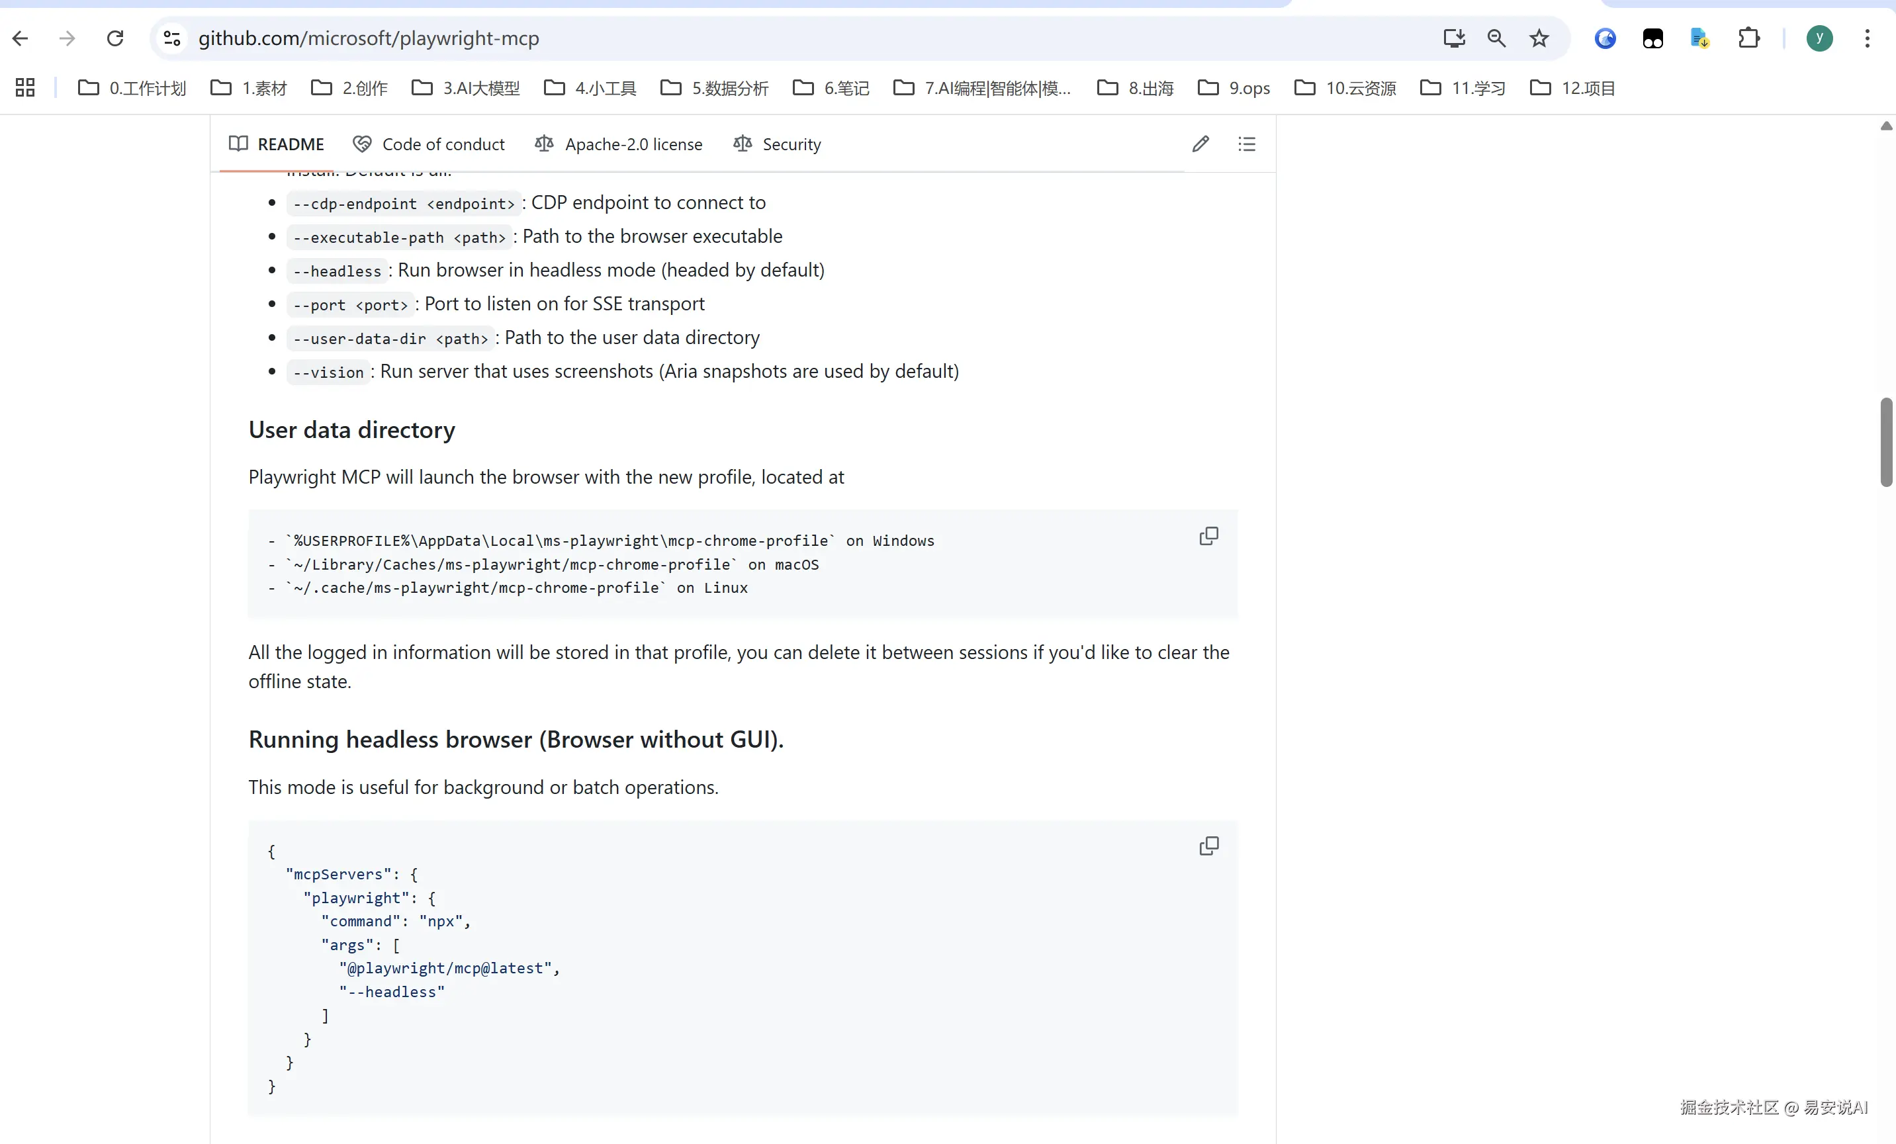
Task: Open the view site information icon
Action: point(172,38)
